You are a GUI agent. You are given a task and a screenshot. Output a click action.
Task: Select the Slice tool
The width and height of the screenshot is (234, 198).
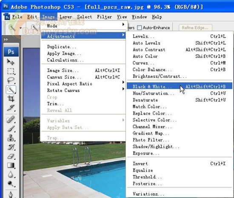coord(11,108)
